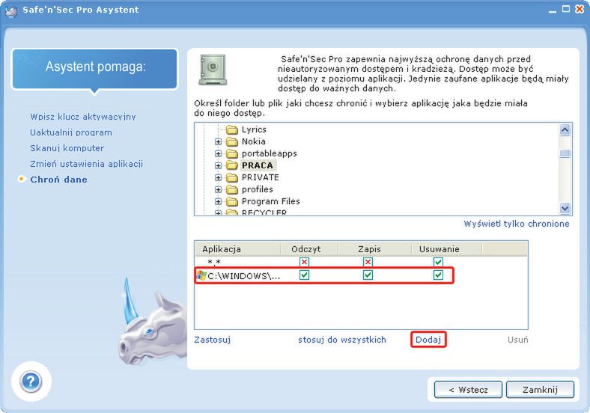Click the PRIVATE folder icon

(232, 177)
